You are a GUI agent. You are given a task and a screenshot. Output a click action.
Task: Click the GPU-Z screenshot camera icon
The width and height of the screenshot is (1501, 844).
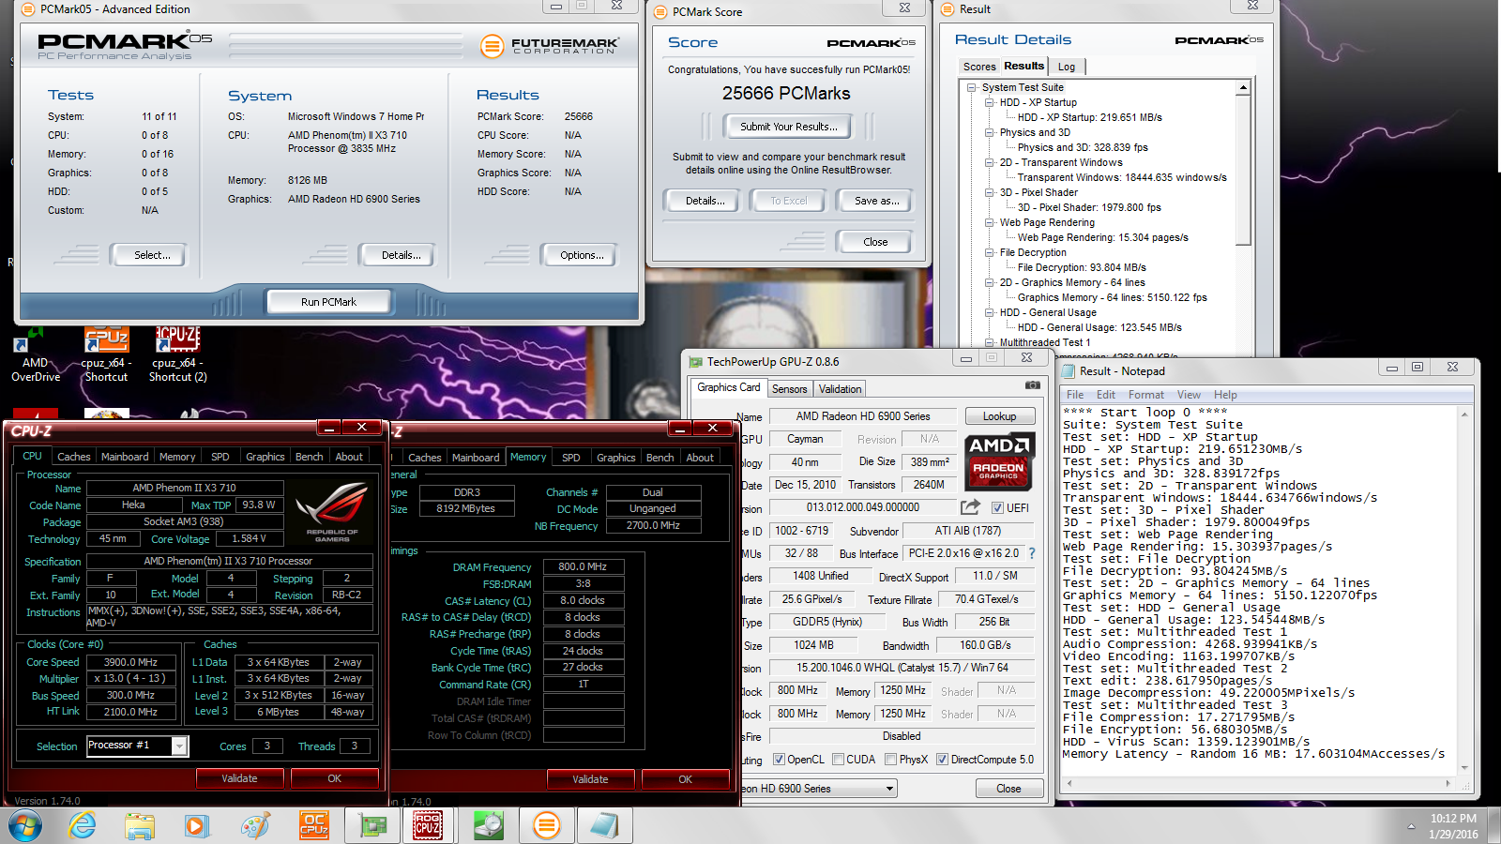pos(1032,385)
